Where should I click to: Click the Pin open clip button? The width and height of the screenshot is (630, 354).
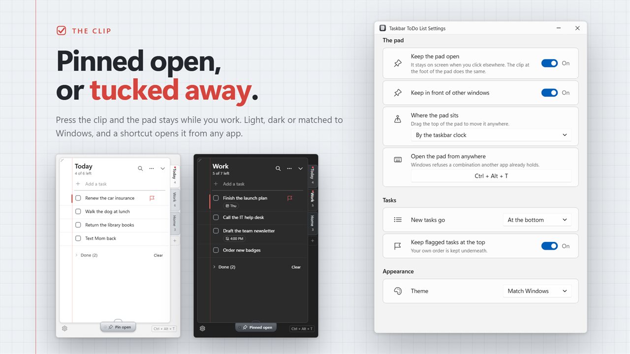[x=118, y=327]
